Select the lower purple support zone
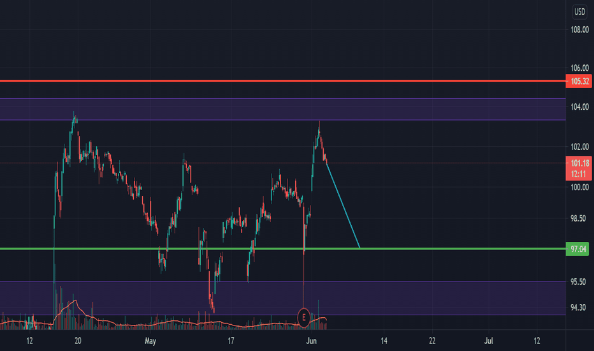This screenshot has height=351, width=594. click(x=282, y=298)
